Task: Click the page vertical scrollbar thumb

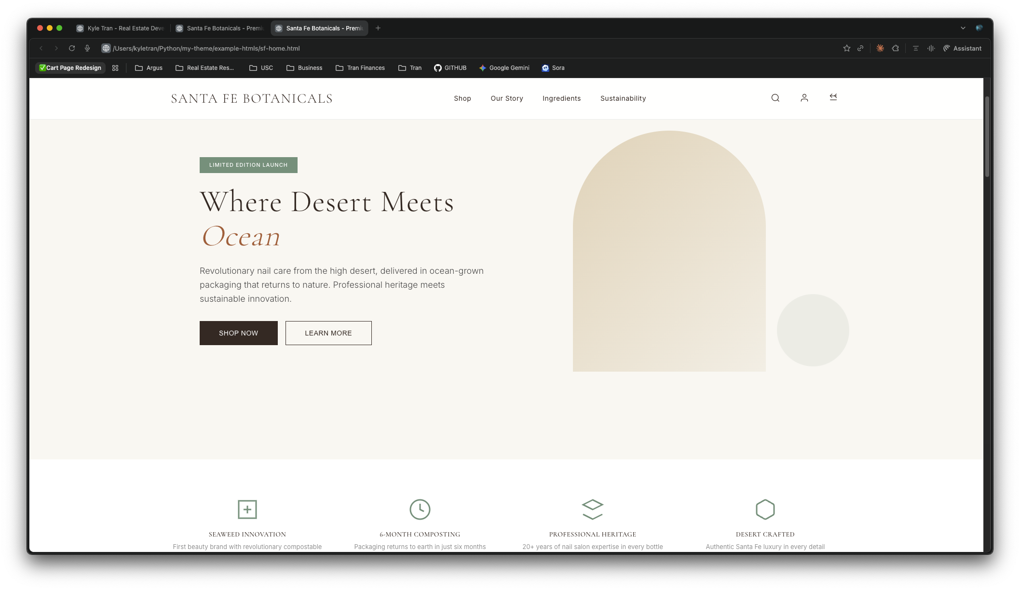Action: [x=987, y=137]
